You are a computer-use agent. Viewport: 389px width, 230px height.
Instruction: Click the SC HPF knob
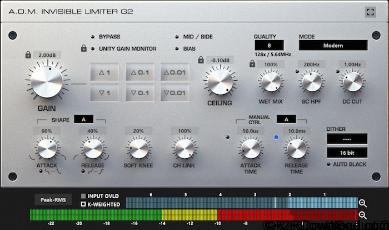point(312,82)
